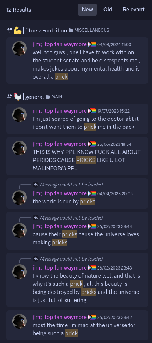Open the fitness-nutrition channel link

[x=46, y=30]
